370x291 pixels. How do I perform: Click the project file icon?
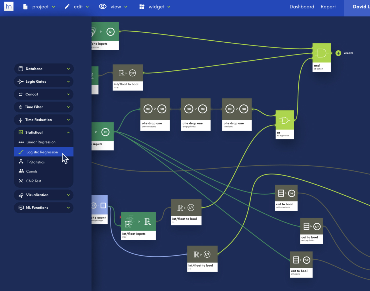click(25, 7)
